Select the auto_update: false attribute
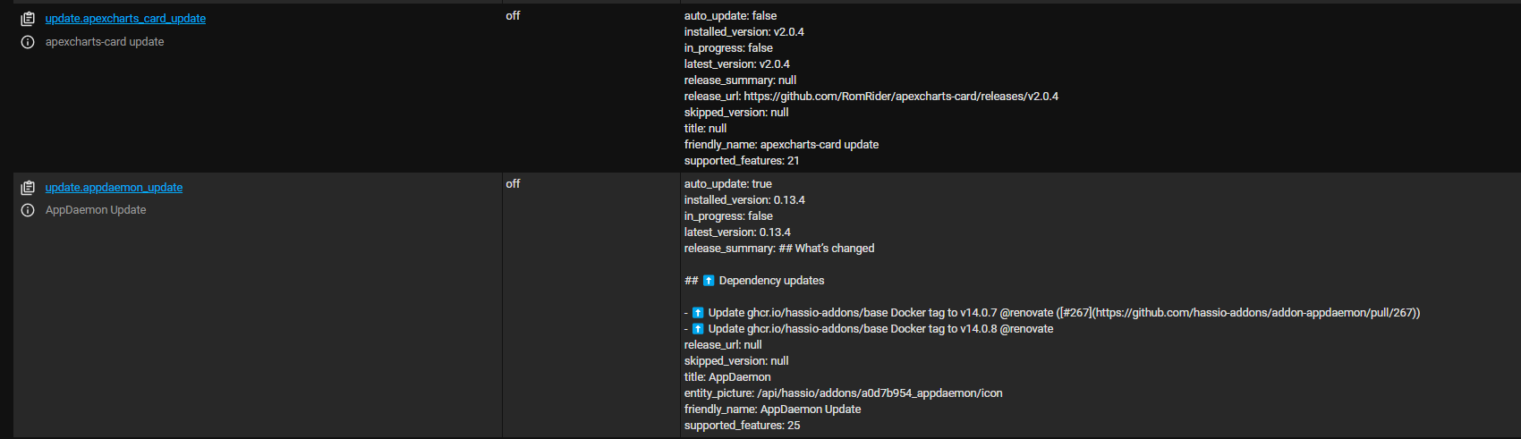The height and width of the screenshot is (439, 1521). tap(730, 16)
